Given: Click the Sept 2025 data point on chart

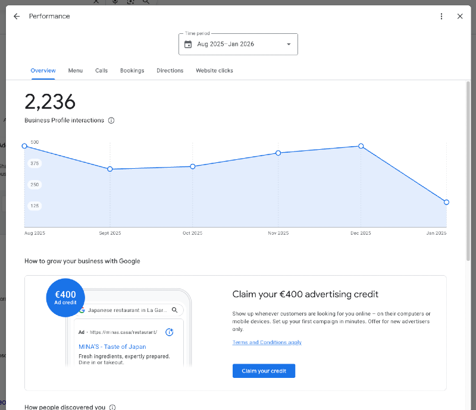Looking at the screenshot, I should 110,169.
